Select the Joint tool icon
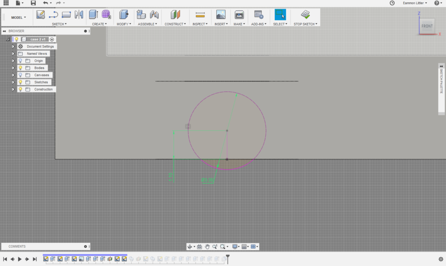This screenshot has height=266, width=446. tap(154, 15)
